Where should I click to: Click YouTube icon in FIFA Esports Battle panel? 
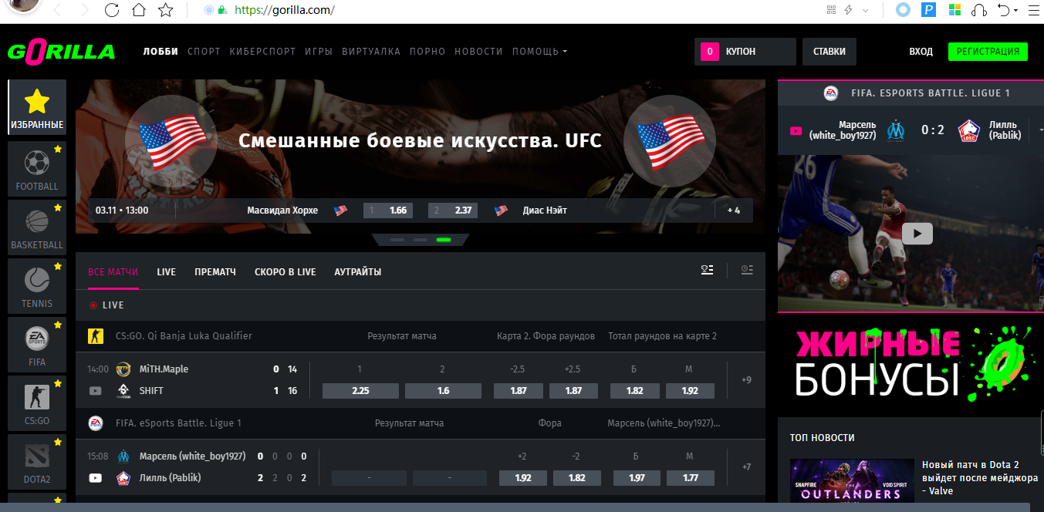[x=796, y=131]
